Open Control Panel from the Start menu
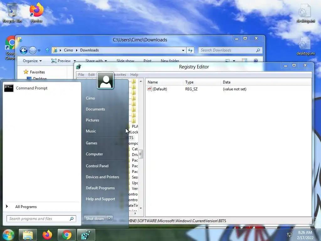 [97, 166]
